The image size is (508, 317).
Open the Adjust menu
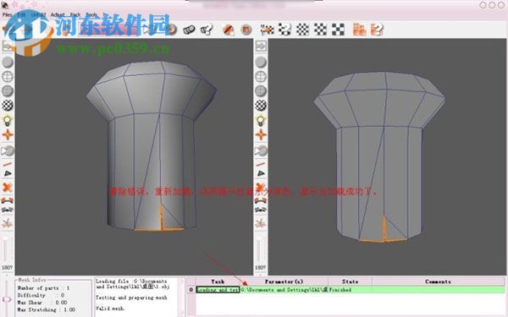click(x=58, y=14)
